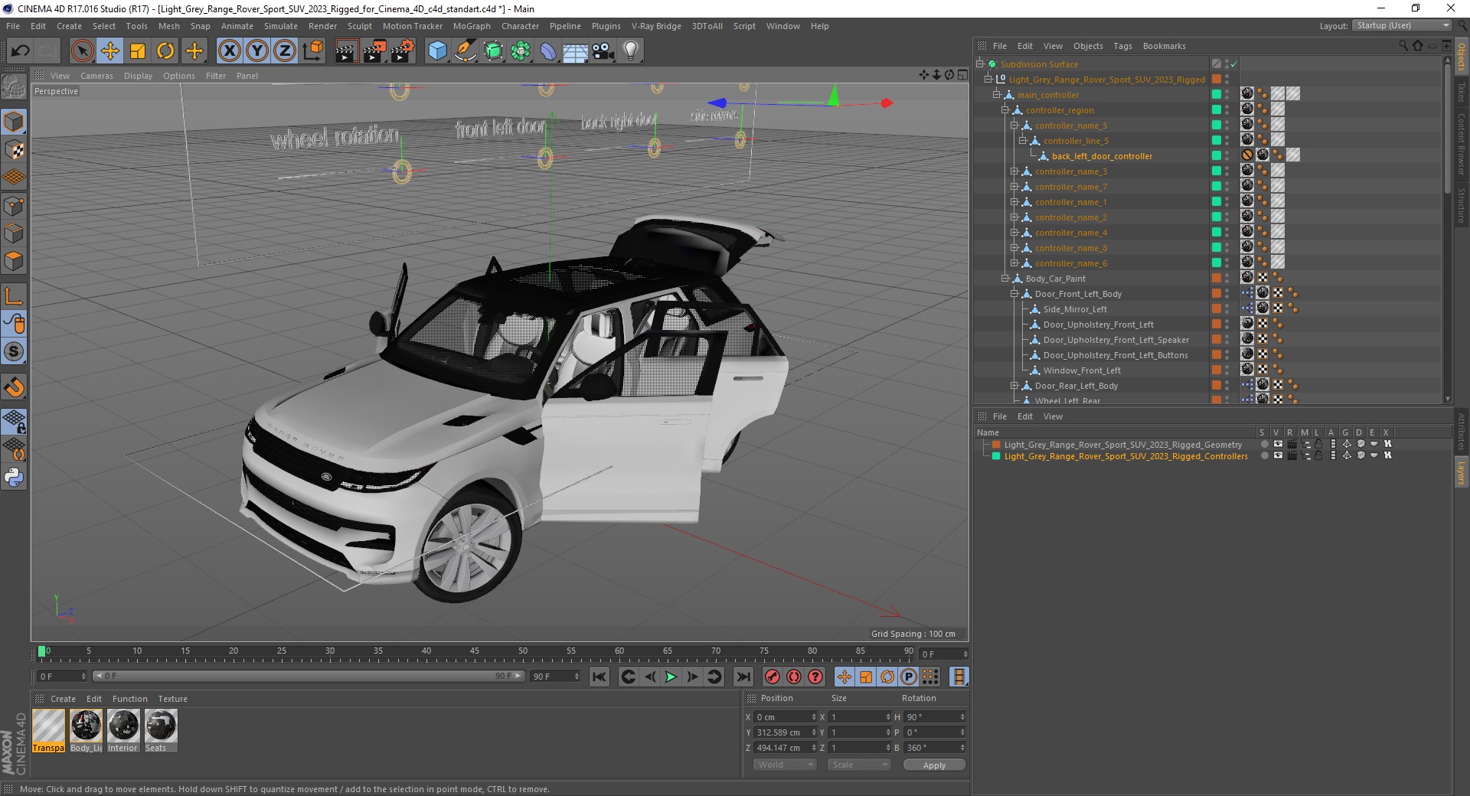
Task: Open the Deformer objects icon
Action: (548, 51)
